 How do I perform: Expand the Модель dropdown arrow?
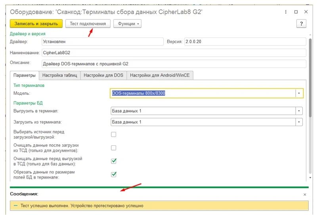tap(299, 93)
